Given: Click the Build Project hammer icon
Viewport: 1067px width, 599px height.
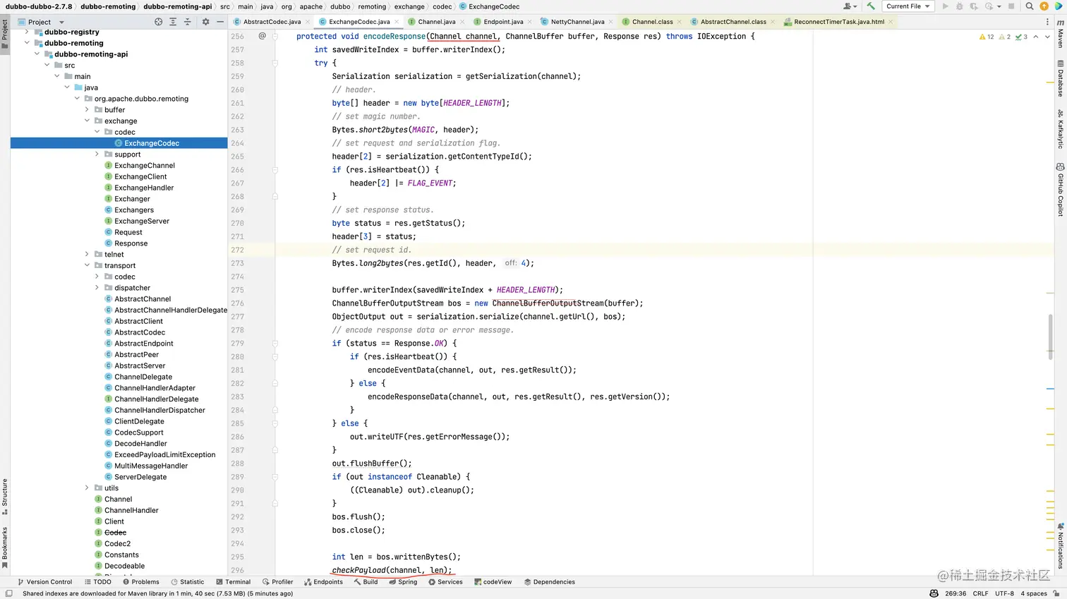Looking at the screenshot, I should [871, 6].
